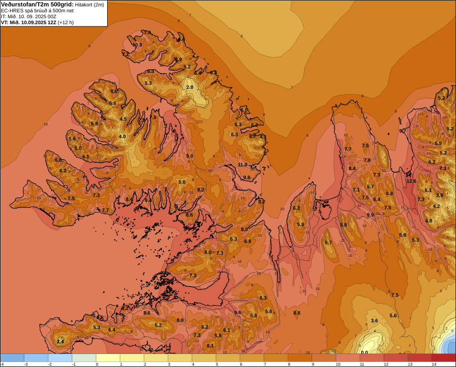The height and width of the screenshot is (367, 456).
Task: Click the 11.0 temperature value on the map
Action: pyautogui.click(x=243, y=165)
